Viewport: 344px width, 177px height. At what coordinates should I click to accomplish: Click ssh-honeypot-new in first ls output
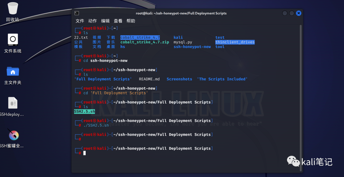point(192,47)
